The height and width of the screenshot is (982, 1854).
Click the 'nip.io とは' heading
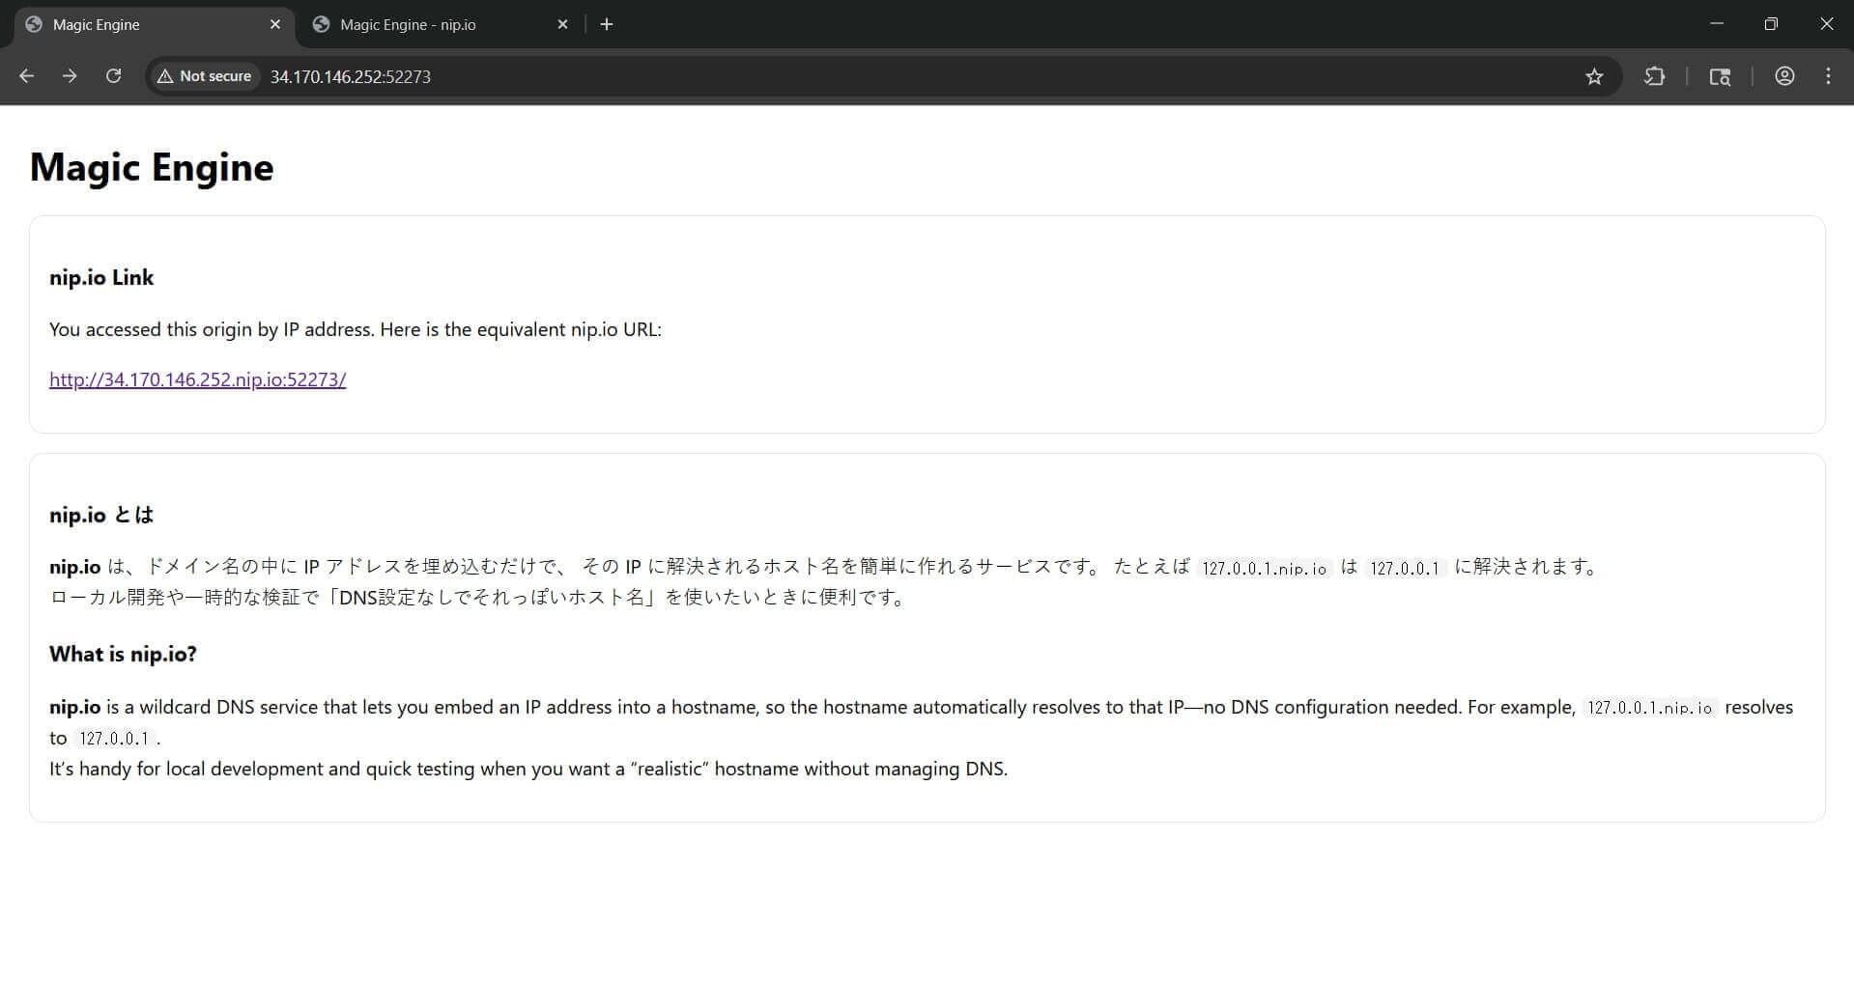pos(101,516)
